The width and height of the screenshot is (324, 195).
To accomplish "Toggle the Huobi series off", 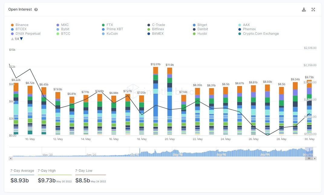I will tap(195, 34).
